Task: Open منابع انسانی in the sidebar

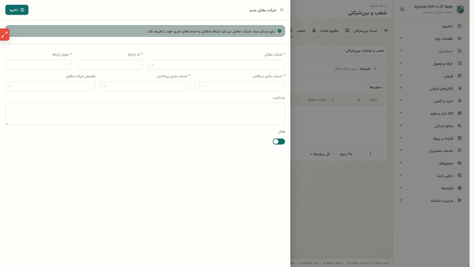Action: 444,126
